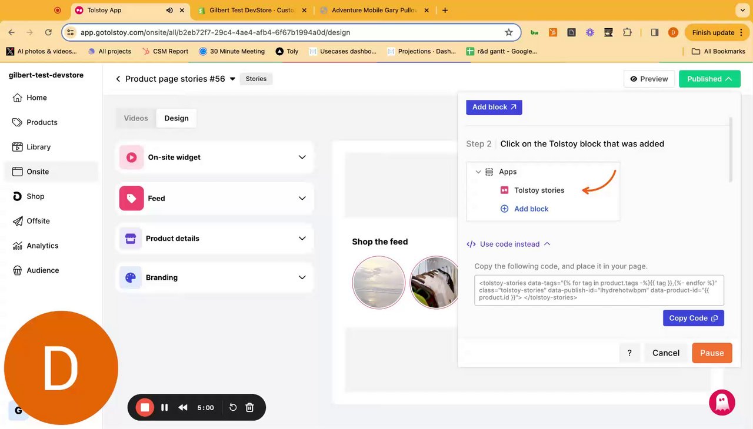Viewport: 753px width, 429px height.
Task: Open the Home page in the sidebar
Action: (x=51, y=98)
